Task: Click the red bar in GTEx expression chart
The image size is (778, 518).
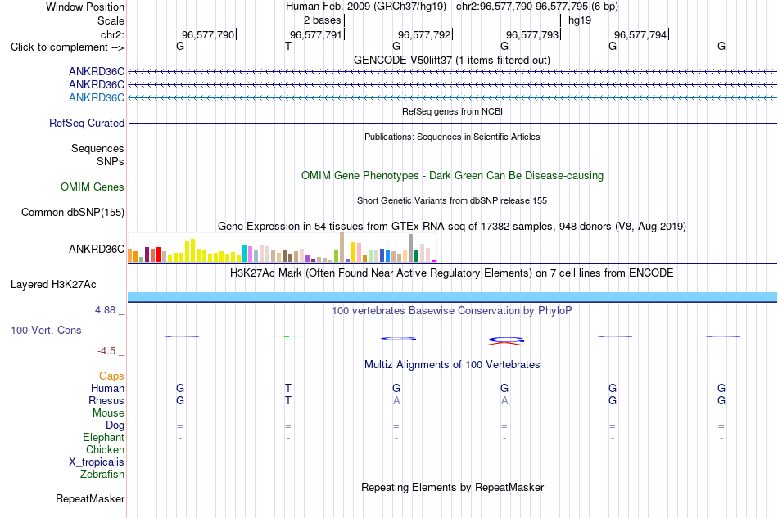Action: pyautogui.click(x=159, y=254)
